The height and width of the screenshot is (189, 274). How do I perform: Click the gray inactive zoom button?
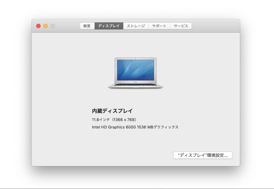(x=52, y=26)
